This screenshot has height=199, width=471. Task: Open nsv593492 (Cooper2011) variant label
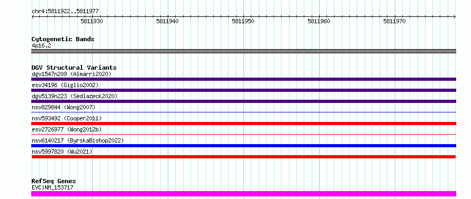point(67,118)
